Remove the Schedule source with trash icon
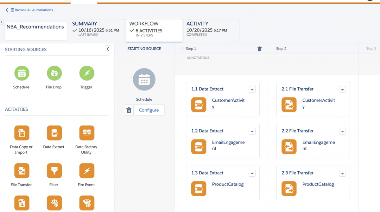 (129, 110)
